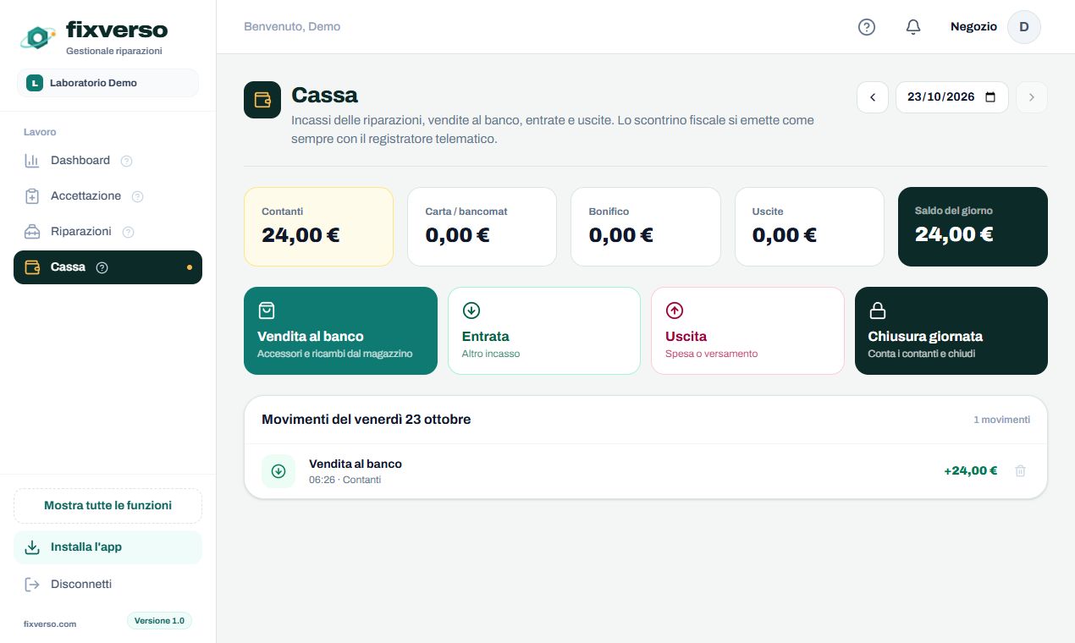Select the Contanti total card
The height and width of the screenshot is (643, 1075).
click(x=318, y=227)
